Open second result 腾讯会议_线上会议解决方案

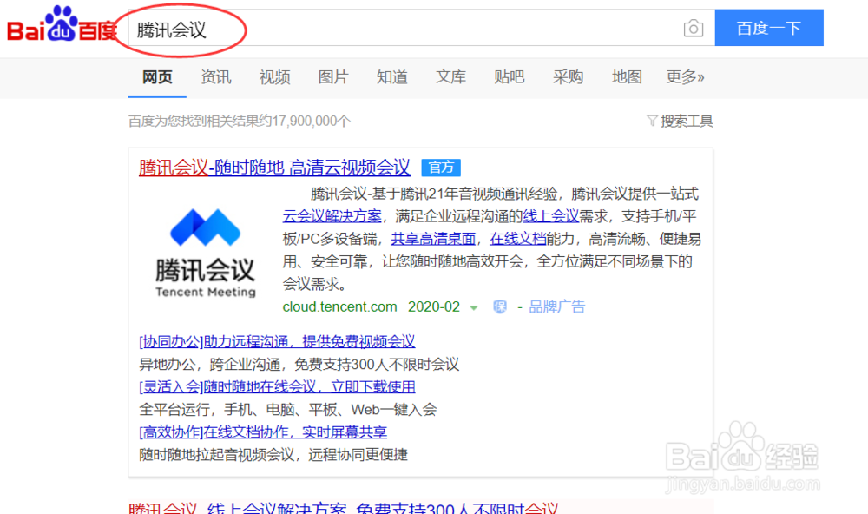click(343, 509)
